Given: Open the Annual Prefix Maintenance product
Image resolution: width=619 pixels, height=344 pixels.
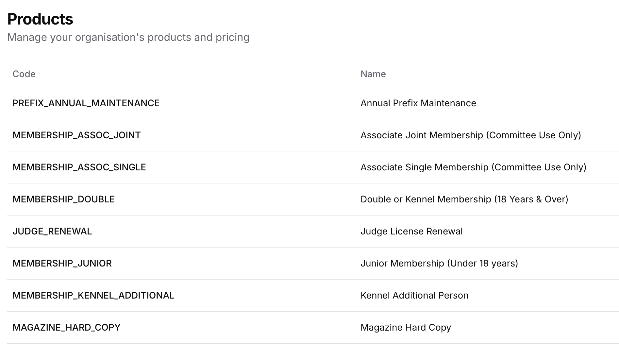Looking at the screenshot, I should (x=418, y=103).
